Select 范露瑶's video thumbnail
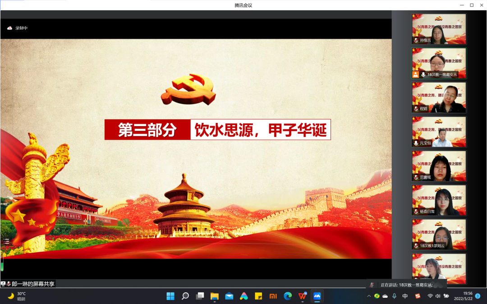The image size is (487, 304). click(439, 166)
